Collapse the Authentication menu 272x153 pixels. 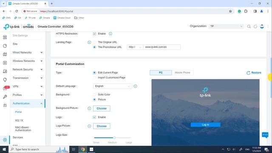[28, 103]
